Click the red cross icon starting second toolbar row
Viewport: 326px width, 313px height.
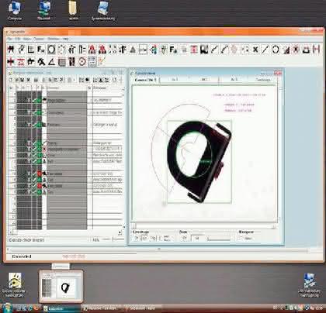tap(11, 61)
